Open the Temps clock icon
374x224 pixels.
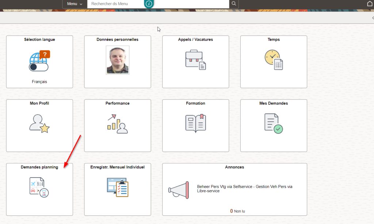[x=274, y=59]
